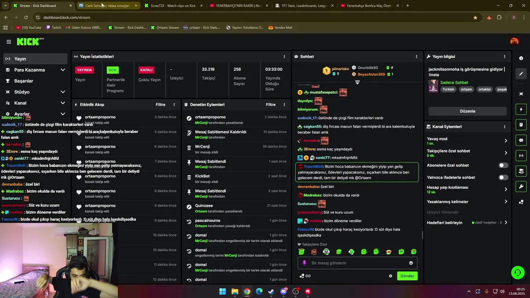Click Filtre in Etkinlik Akışı panel

coord(161,105)
